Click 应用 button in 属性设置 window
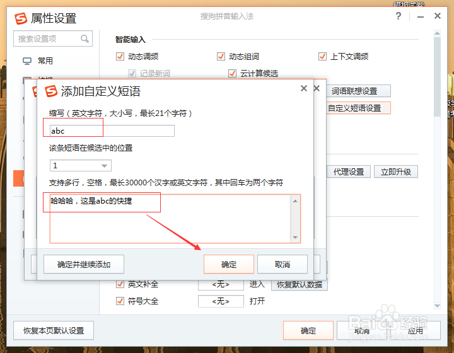Image resolution: width=454 pixels, height=353 pixels. point(415,330)
